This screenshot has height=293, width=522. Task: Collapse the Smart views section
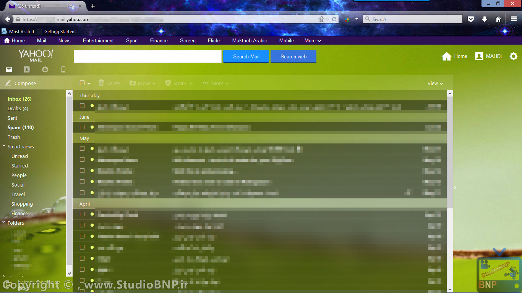pyautogui.click(x=4, y=146)
